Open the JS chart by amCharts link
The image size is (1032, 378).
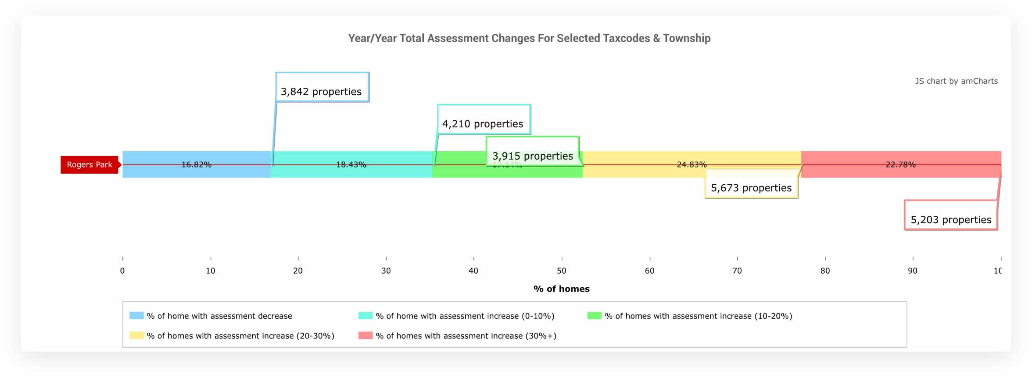956,81
